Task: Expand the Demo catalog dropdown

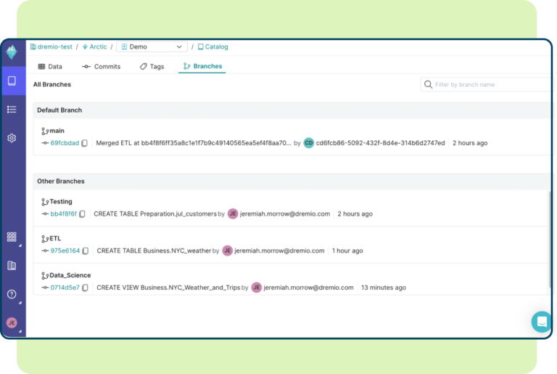Action: tap(152, 47)
